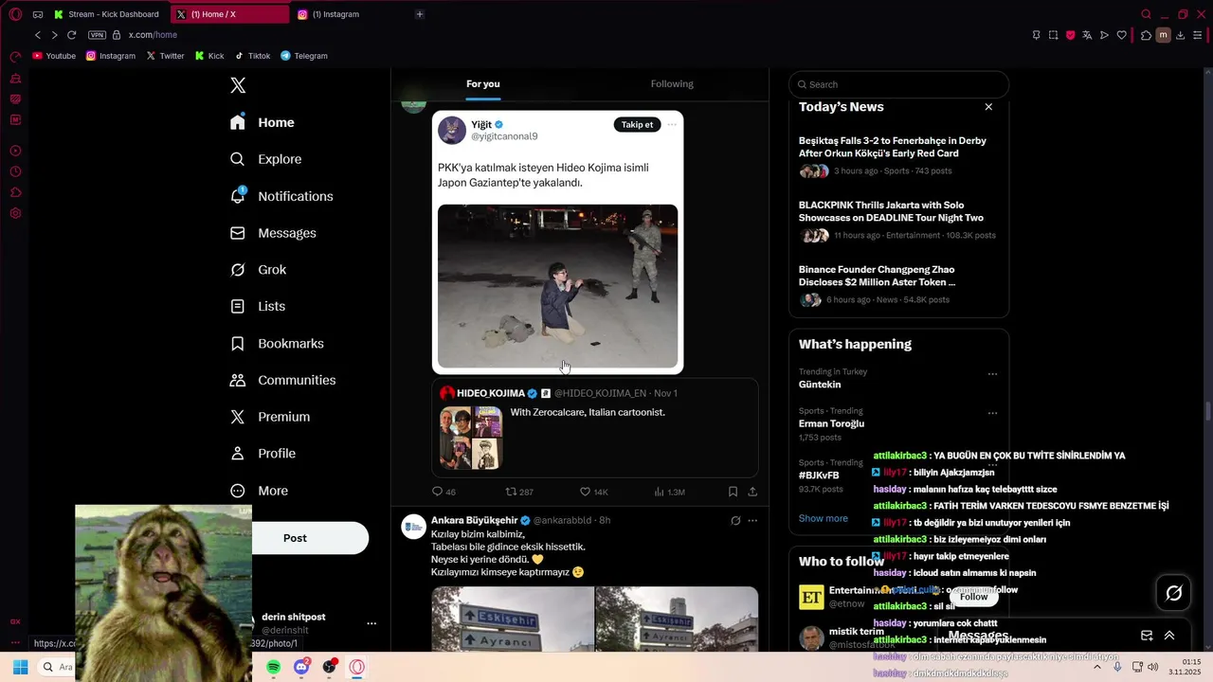
Task: Open the Easy Setup sliders icon
Action: (1198, 35)
